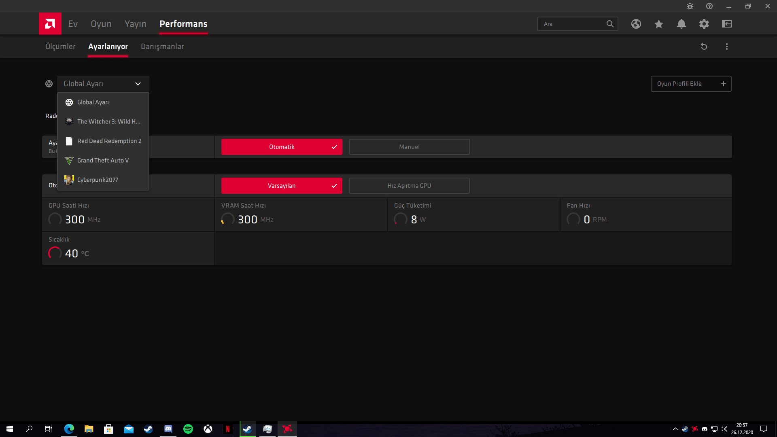Toggle the sidebar panel icon
This screenshot has height=437, width=777.
tap(726, 24)
